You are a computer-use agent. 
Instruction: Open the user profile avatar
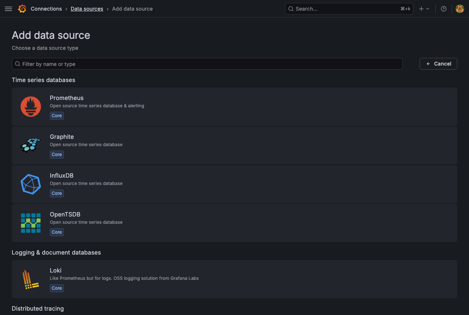(460, 9)
